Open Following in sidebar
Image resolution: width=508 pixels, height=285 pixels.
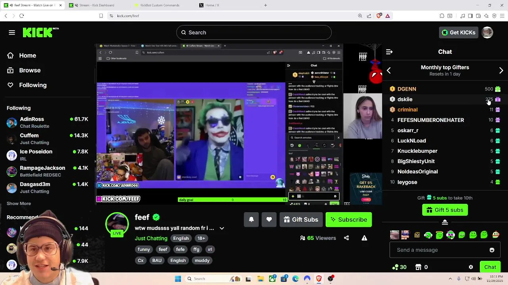click(27, 85)
